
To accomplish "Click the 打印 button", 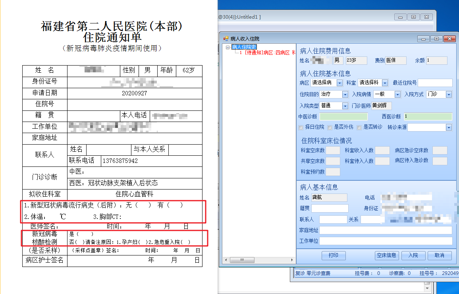I will click(x=334, y=255).
